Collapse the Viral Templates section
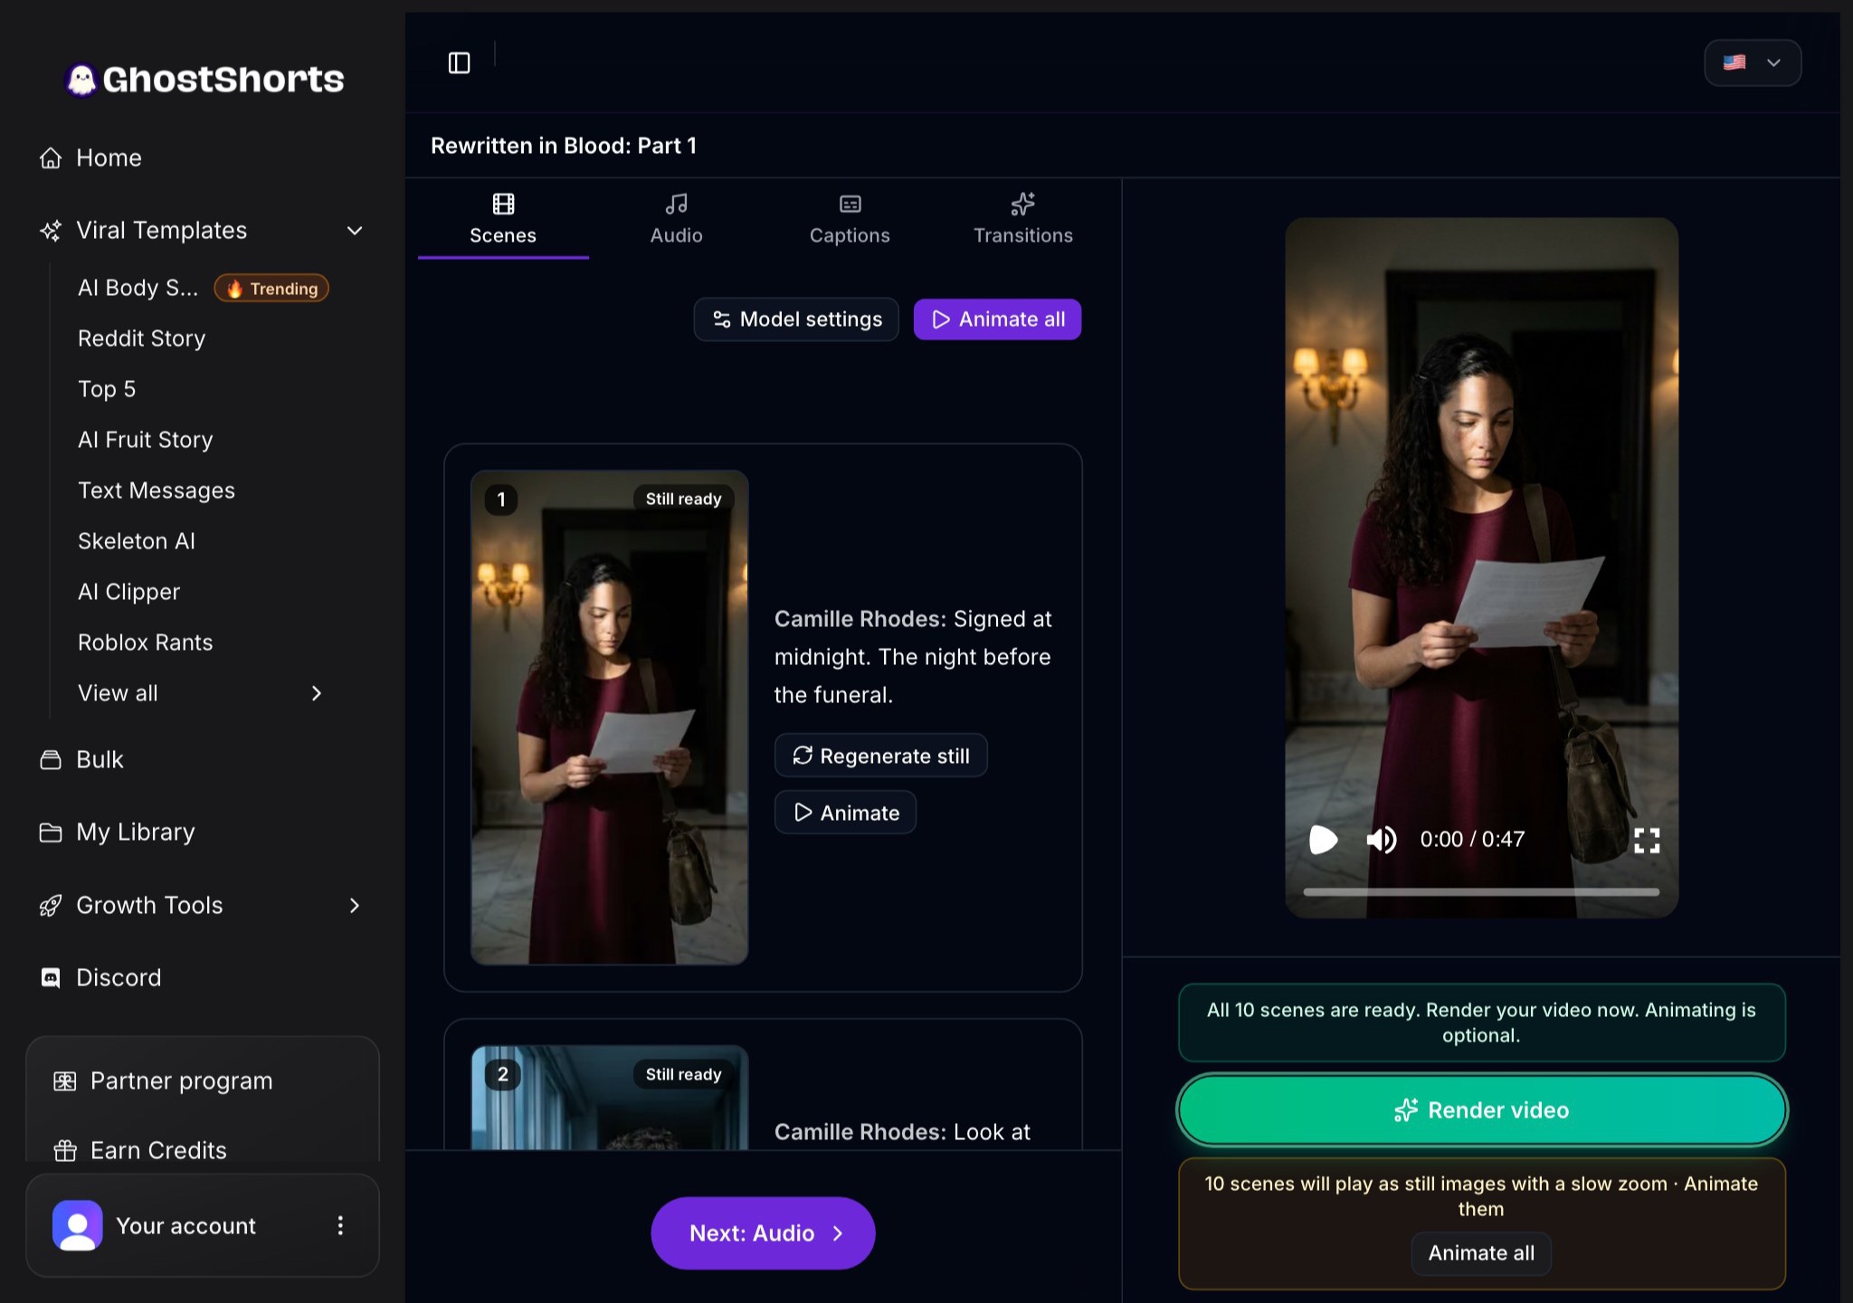 pyautogui.click(x=354, y=231)
